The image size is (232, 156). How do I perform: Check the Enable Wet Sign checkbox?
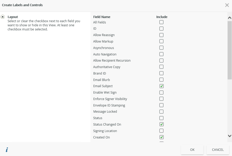pos(161,92)
